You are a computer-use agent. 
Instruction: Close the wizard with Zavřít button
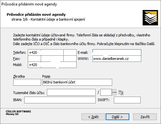tap(145, 117)
